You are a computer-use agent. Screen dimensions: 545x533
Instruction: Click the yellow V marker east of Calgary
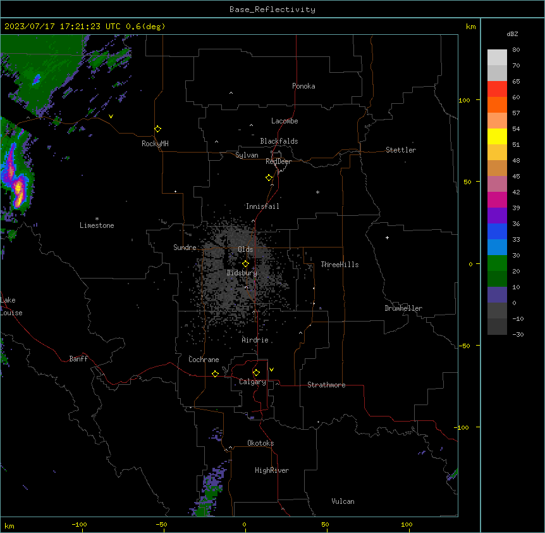click(271, 370)
